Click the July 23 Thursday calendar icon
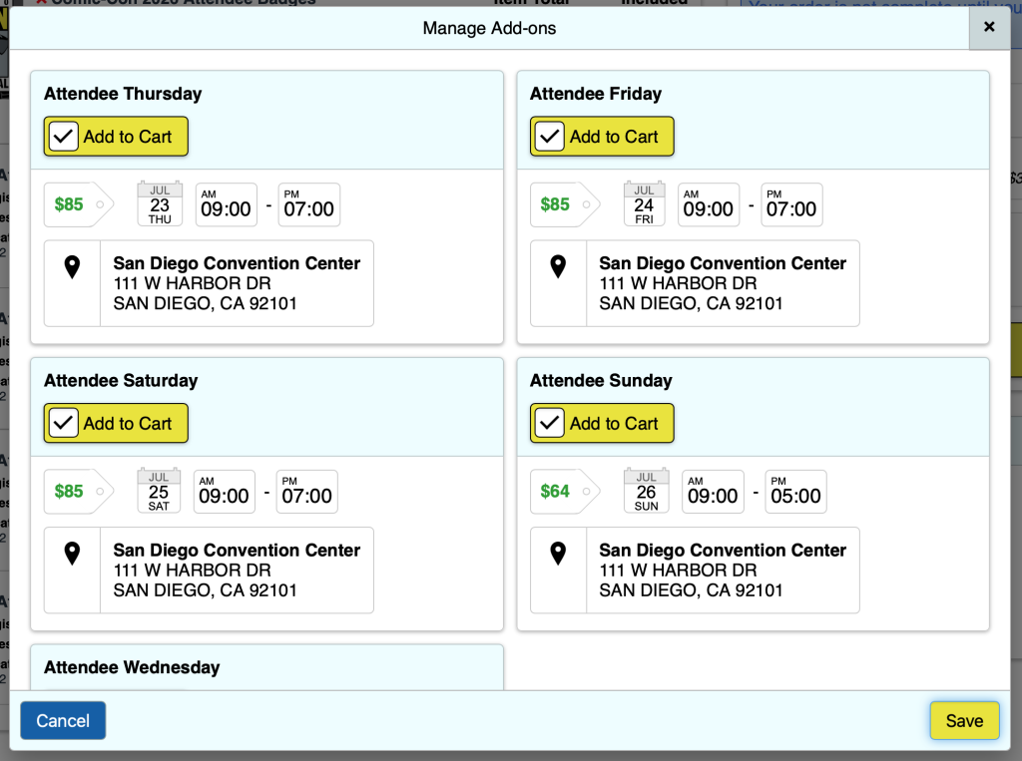Image resolution: width=1022 pixels, height=761 pixels. pyautogui.click(x=160, y=203)
